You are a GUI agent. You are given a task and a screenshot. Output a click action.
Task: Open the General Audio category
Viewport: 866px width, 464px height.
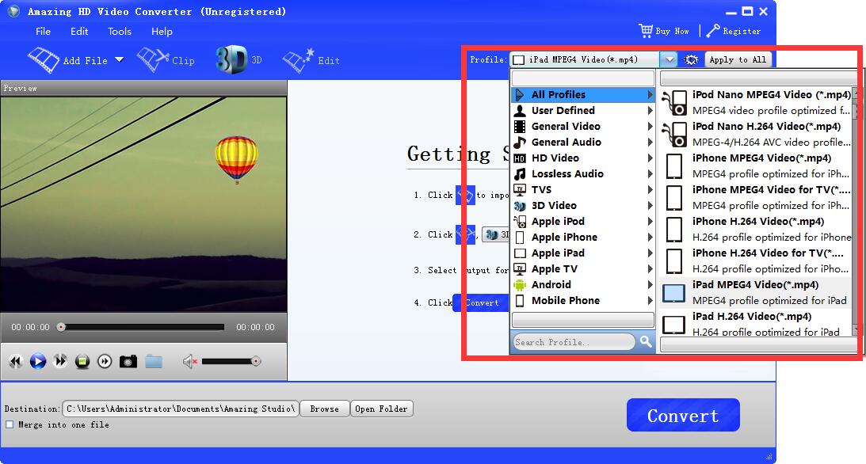(x=582, y=142)
